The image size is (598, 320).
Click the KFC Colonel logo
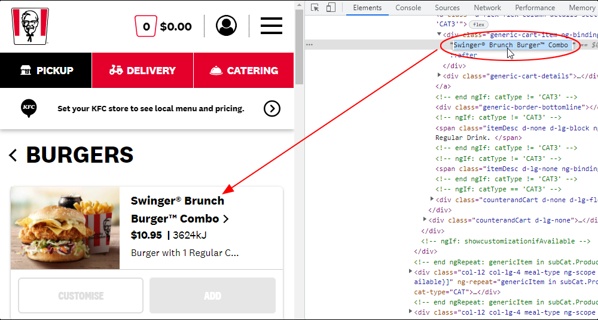click(x=30, y=26)
